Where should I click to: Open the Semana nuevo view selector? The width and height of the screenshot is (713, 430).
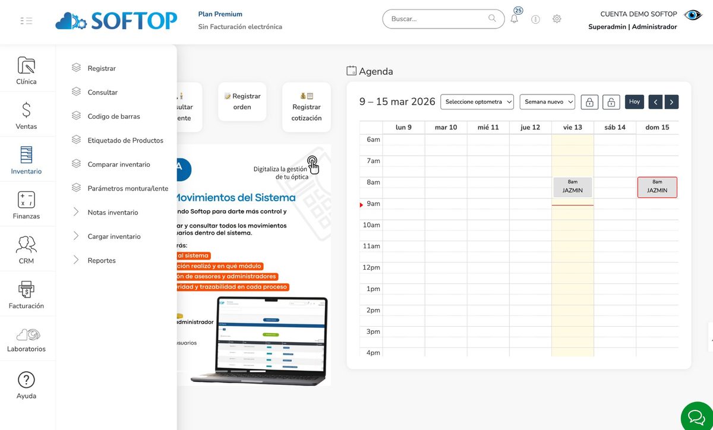pos(547,102)
